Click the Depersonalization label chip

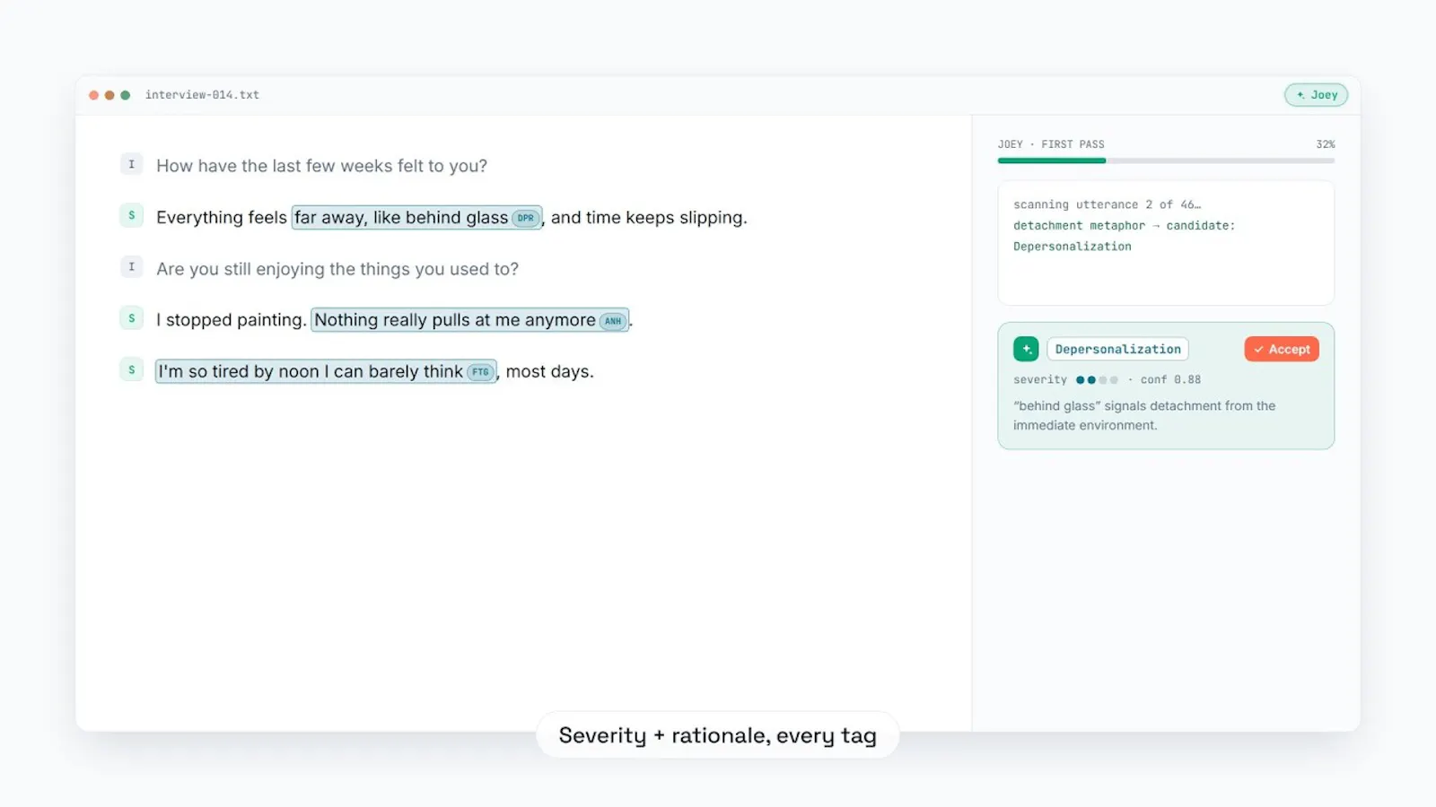click(1117, 349)
